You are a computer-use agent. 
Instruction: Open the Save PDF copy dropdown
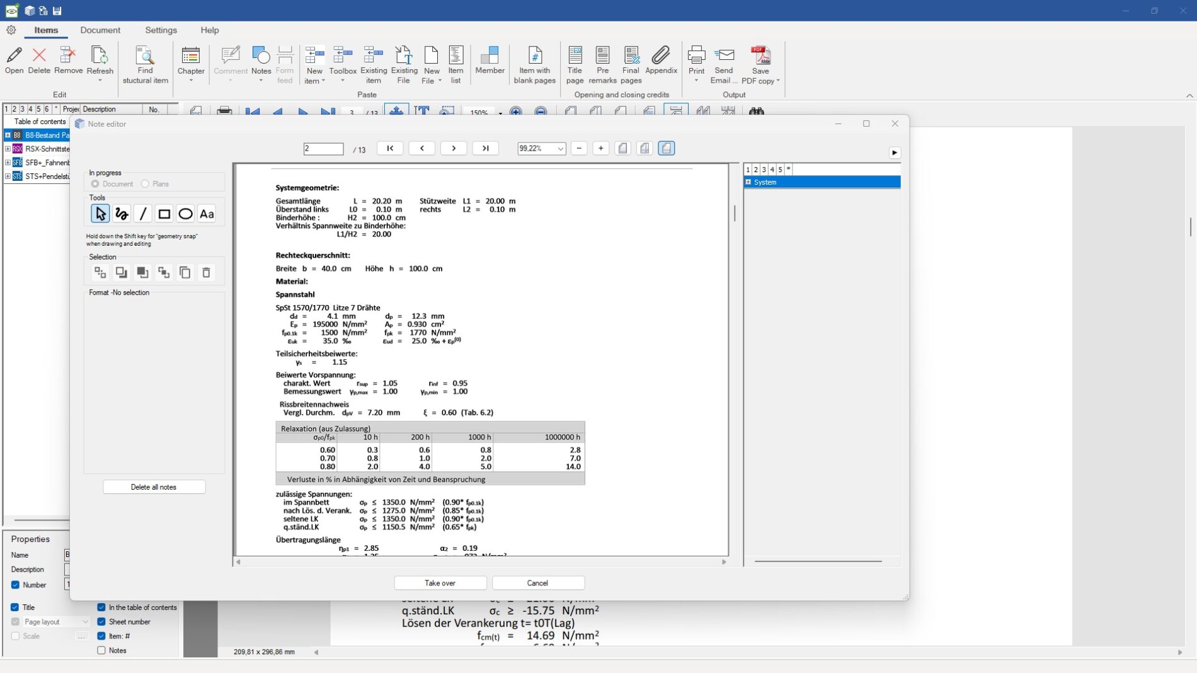778,81
